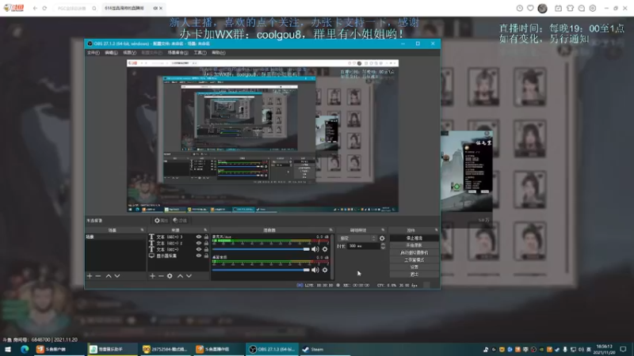Click the transition duration input field
The image size is (634, 356).
click(364, 246)
